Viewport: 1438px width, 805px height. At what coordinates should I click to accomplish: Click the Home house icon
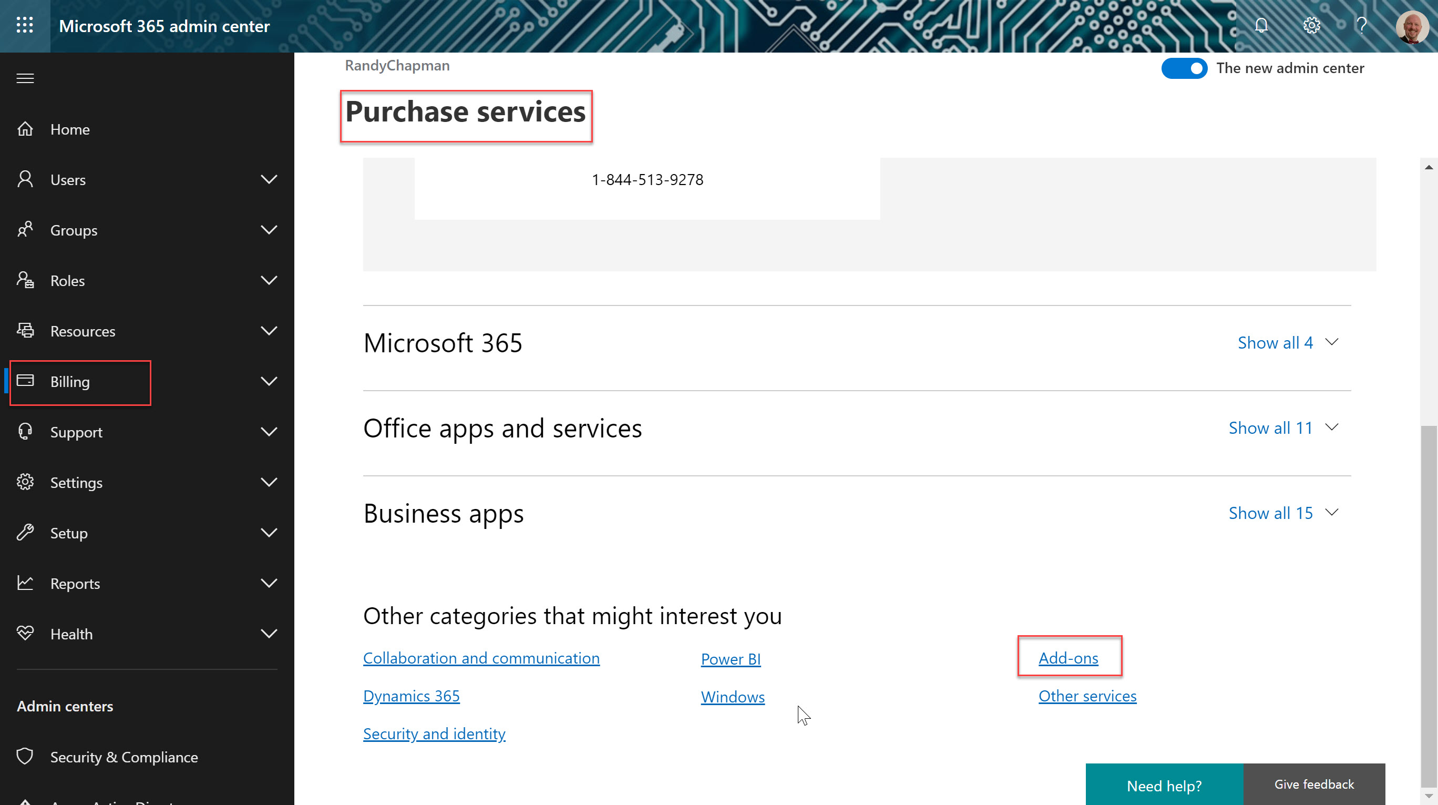[25, 129]
